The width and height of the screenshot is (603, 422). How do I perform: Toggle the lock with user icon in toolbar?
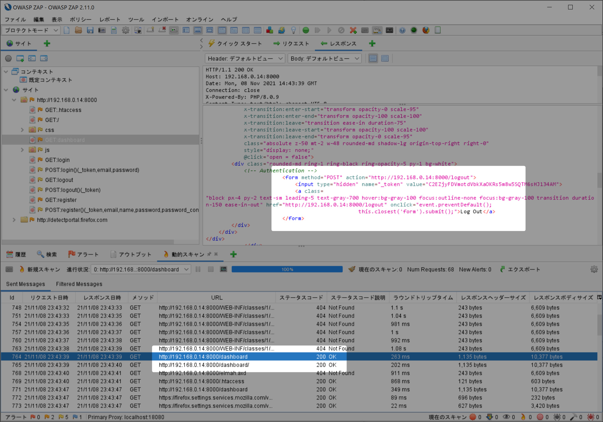tap(377, 30)
